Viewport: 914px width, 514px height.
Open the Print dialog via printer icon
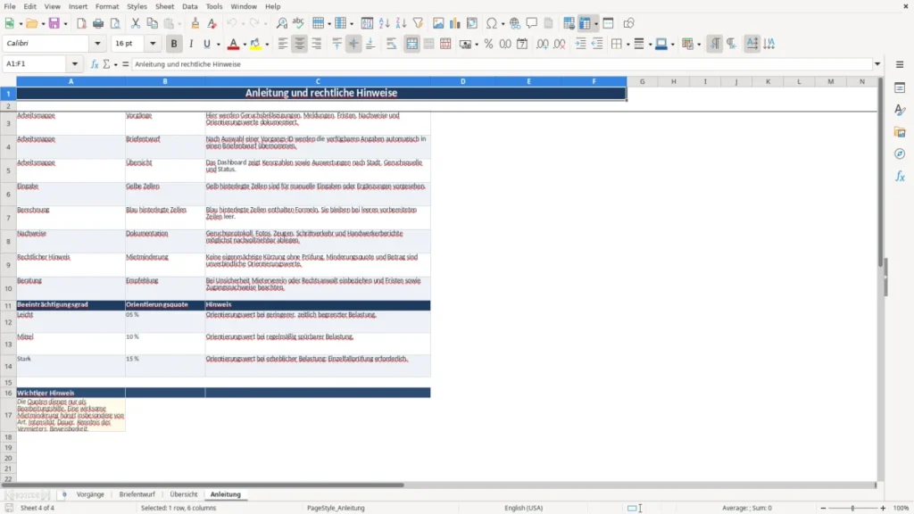[98, 23]
